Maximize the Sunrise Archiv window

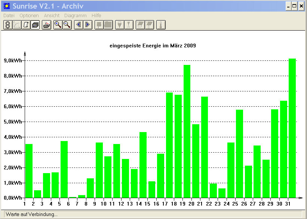pos(294,6)
